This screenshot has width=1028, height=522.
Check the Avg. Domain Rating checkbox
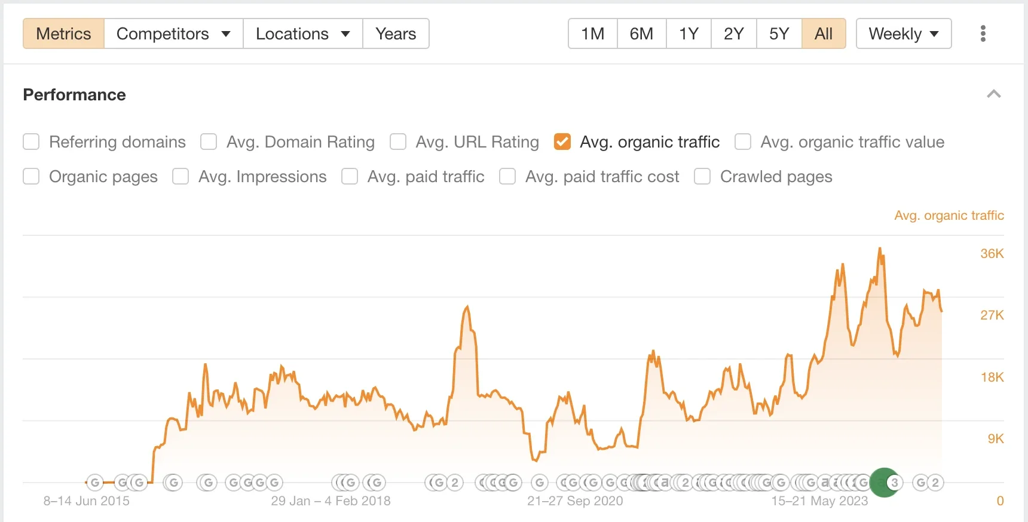click(209, 142)
